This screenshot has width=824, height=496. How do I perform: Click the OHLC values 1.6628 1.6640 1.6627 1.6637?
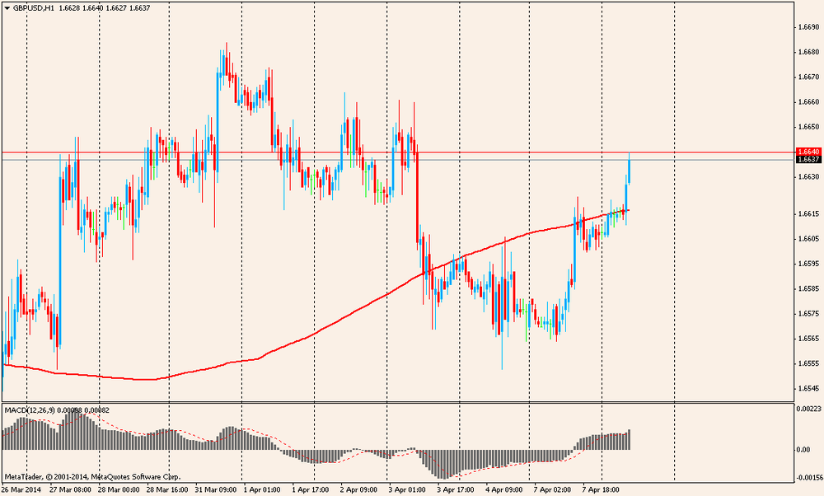click(x=104, y=8)
